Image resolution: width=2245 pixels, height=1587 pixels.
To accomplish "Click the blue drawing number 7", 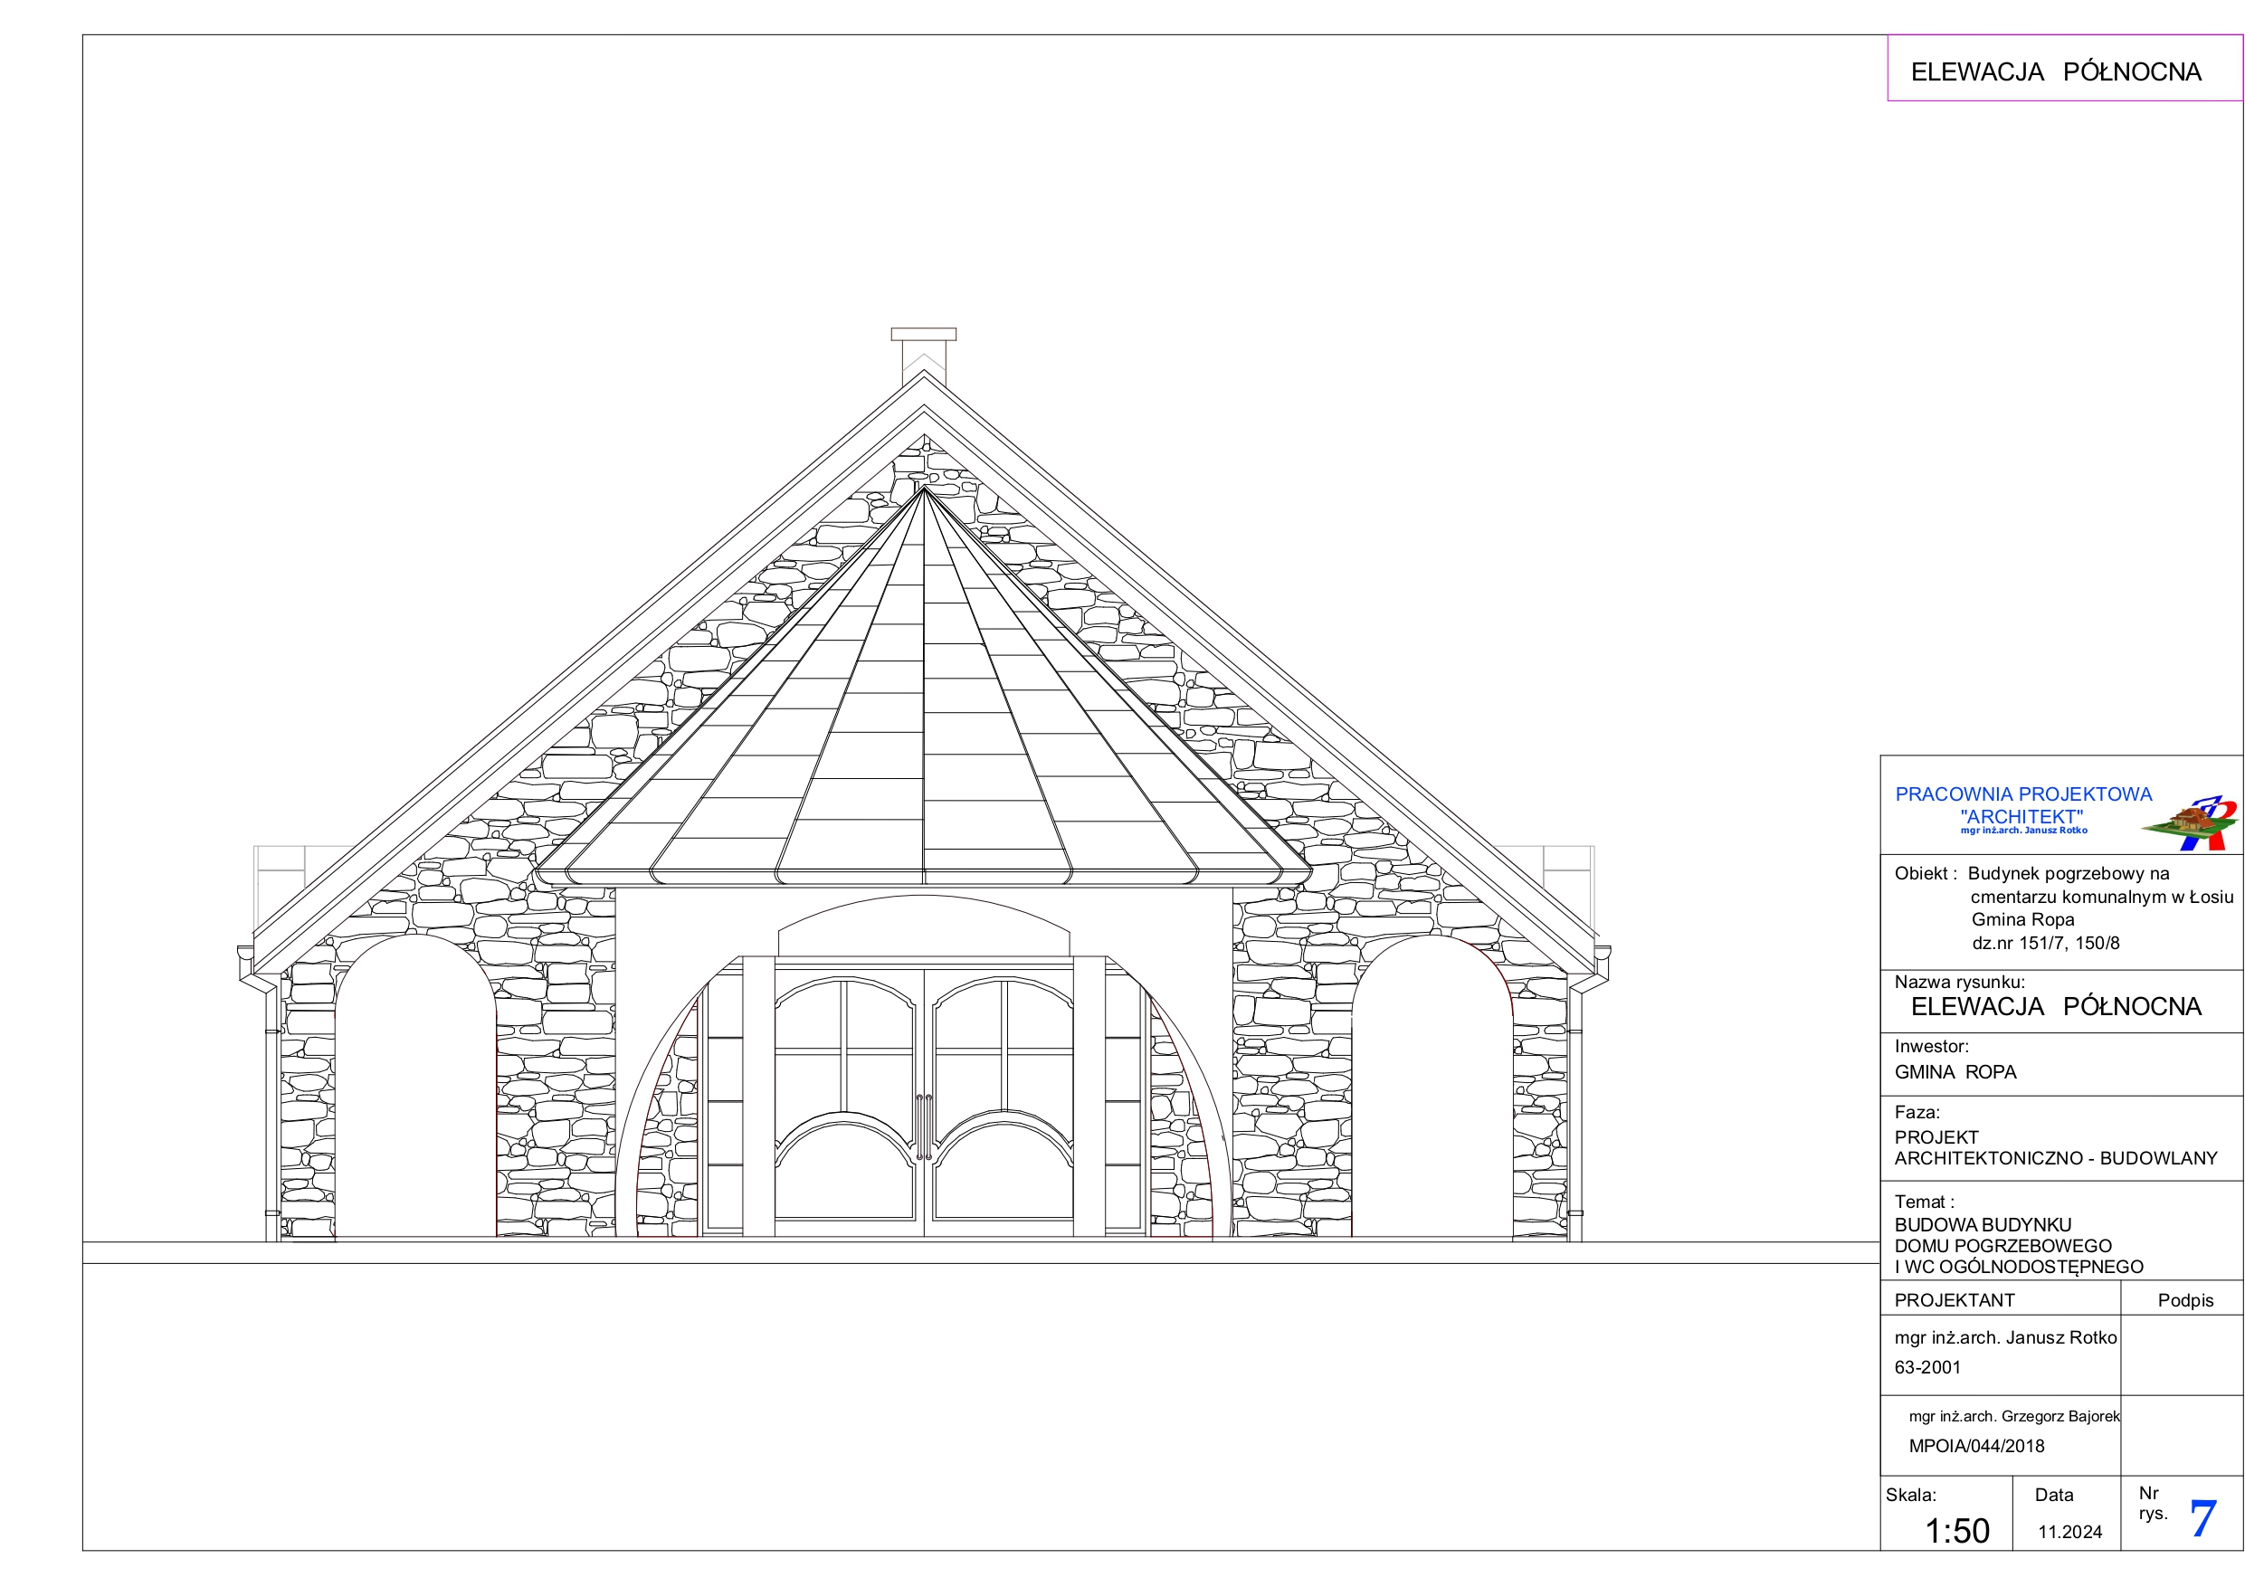I will click(2202, 1518).
